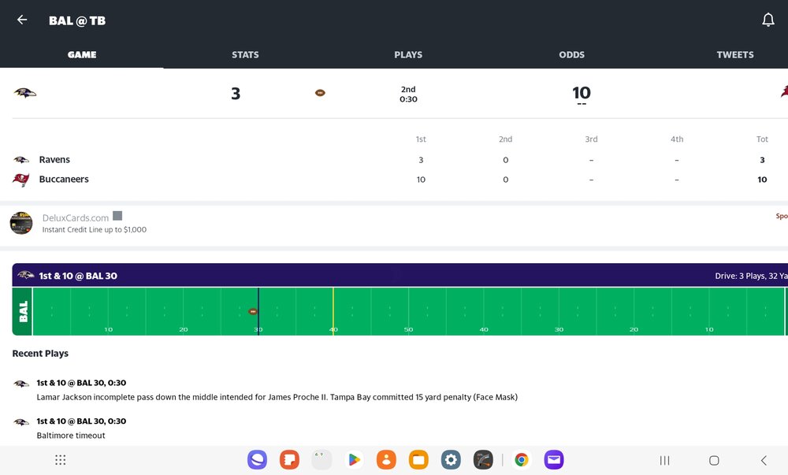
Task: Click the Buccaneers flag logo in scoreboard
Action: click(21, 180)
